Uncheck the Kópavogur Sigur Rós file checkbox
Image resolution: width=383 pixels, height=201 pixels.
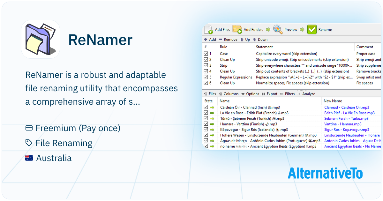coord(206,130)
